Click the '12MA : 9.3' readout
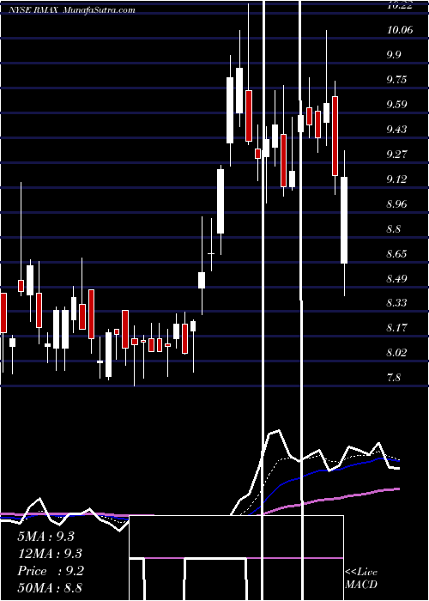Viewport: 429px width, 601px height. [x=50, y=554]
